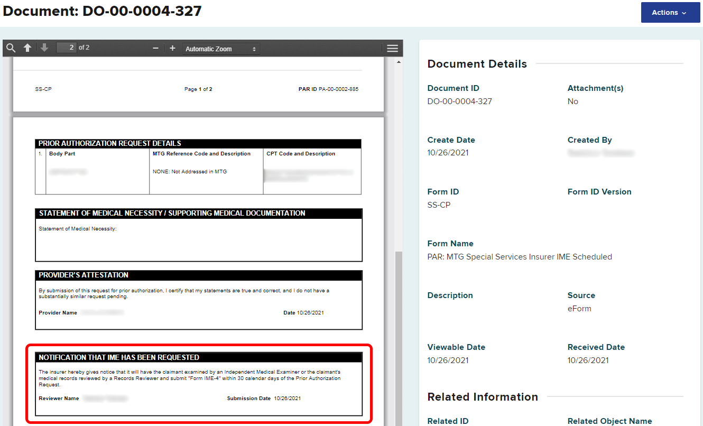Go to next page with down arrow
This screenshot has width=703, height=426.
click(44, 48)
